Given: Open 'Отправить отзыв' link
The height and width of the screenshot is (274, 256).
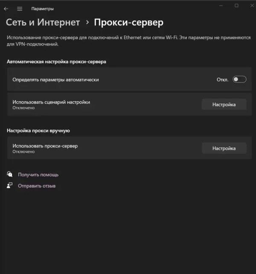Looking at the screenshot, I should [x=37, y=186].
